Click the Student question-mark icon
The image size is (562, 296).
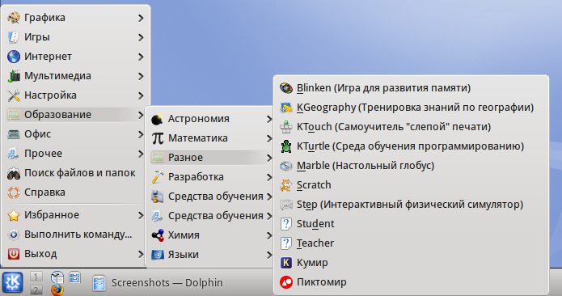point(286,223)
